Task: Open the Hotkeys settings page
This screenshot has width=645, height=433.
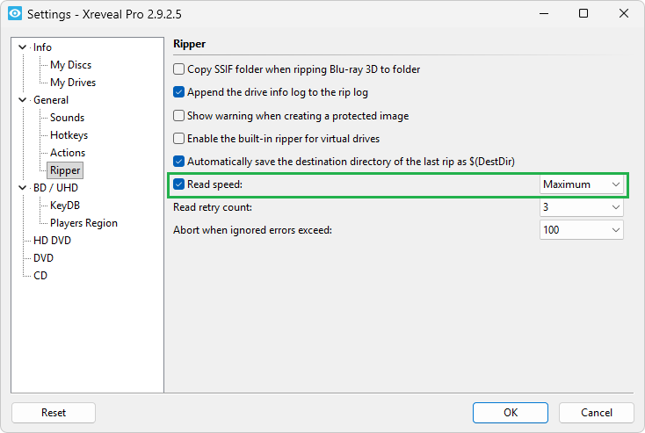Action: click(x=69, y=135)
